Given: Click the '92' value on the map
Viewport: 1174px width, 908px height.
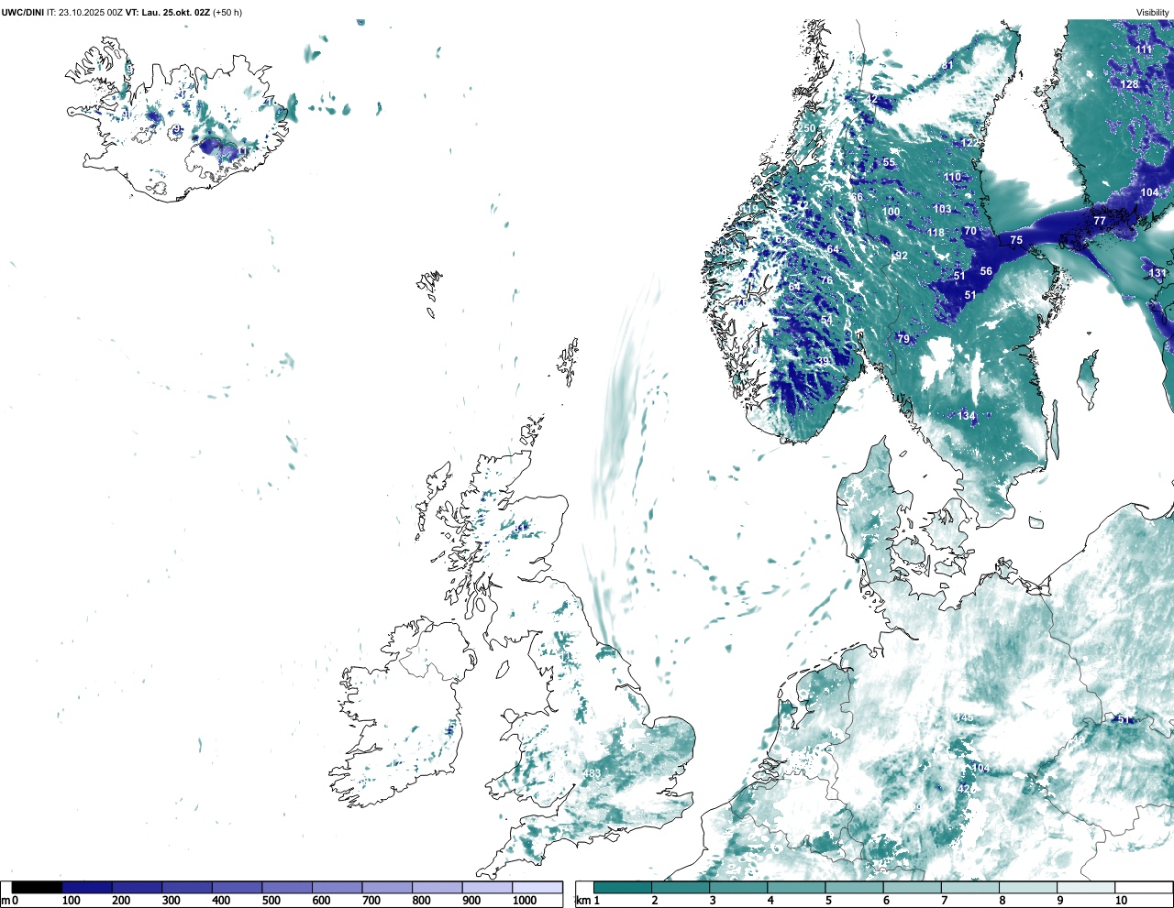Looking at the screenshot, I should click(902, 256).
